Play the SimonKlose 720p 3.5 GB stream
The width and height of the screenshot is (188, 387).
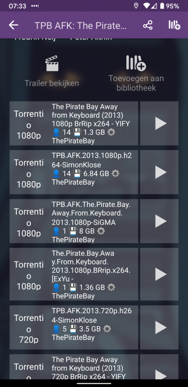[159, 328]
